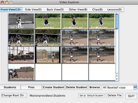Screen dimensions: 138x103
Task: Toggle the Pros list button
Action: pos(31,87)
